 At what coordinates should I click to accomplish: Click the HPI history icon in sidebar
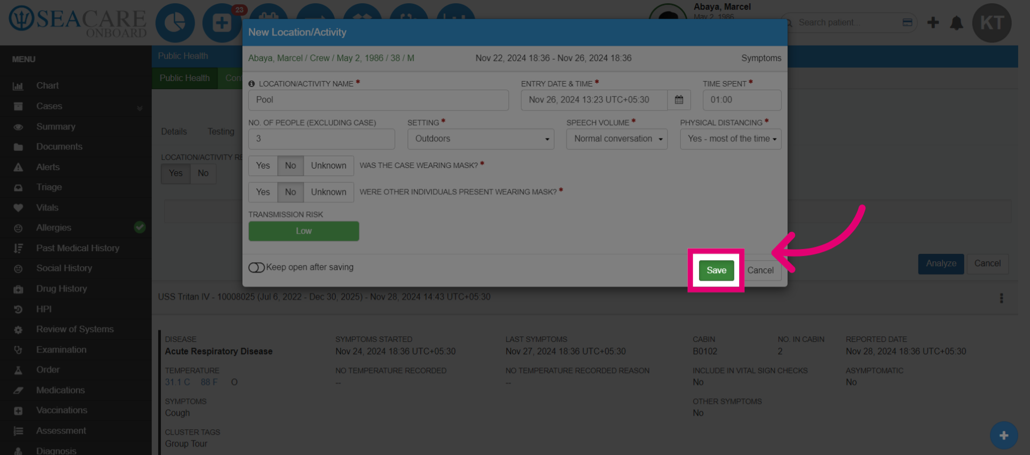[x=18, y=310]
